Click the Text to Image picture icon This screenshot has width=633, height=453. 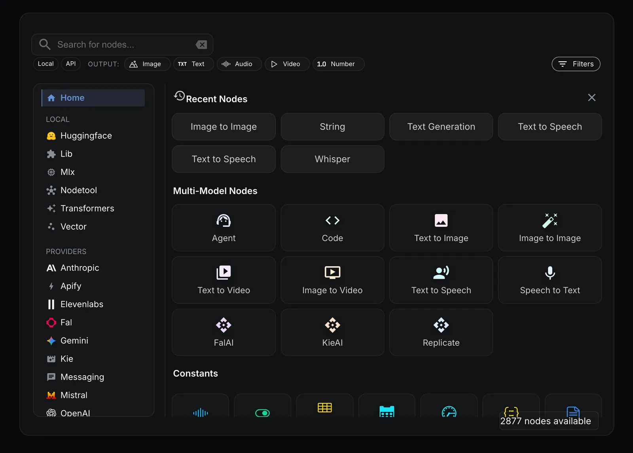[441, 220]
